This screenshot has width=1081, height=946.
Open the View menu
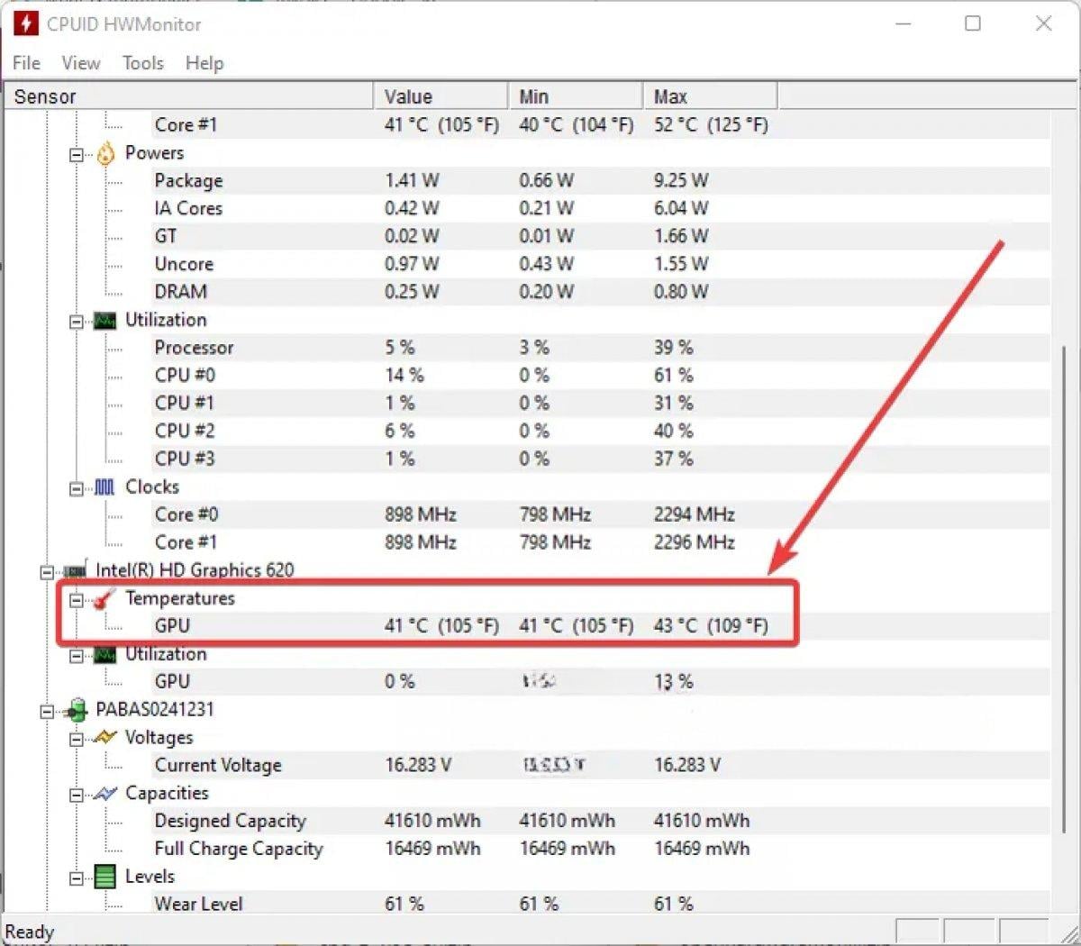click(x=80, y=63)
